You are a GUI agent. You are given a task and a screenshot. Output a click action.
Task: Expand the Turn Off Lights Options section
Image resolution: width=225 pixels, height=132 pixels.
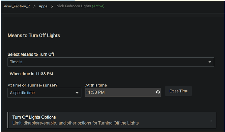[111, 120]
